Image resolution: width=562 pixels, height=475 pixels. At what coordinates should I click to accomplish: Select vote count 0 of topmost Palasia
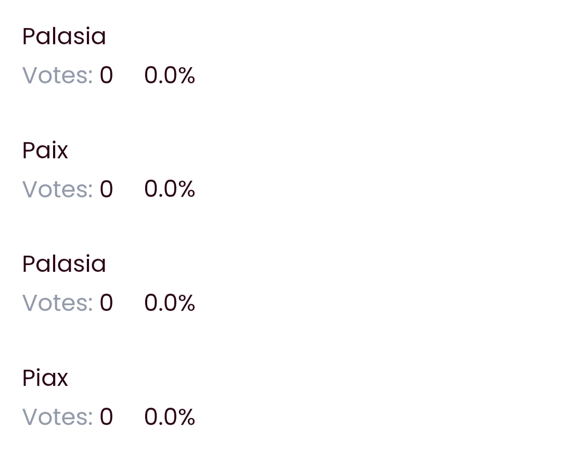point(107,76)
